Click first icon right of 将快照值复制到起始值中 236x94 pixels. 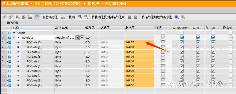pos(130,17)
